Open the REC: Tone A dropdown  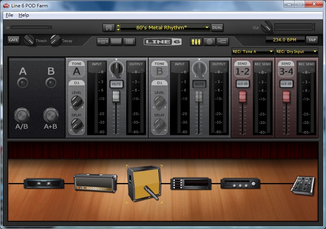click(x=252, y=51)
